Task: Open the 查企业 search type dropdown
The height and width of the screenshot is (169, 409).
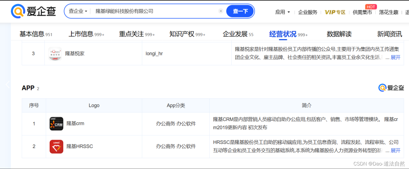Action: pos(78,11)
